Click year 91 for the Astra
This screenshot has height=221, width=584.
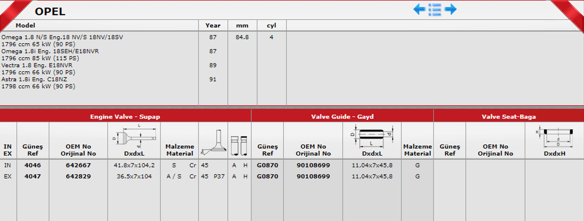(x=213, y=79)
